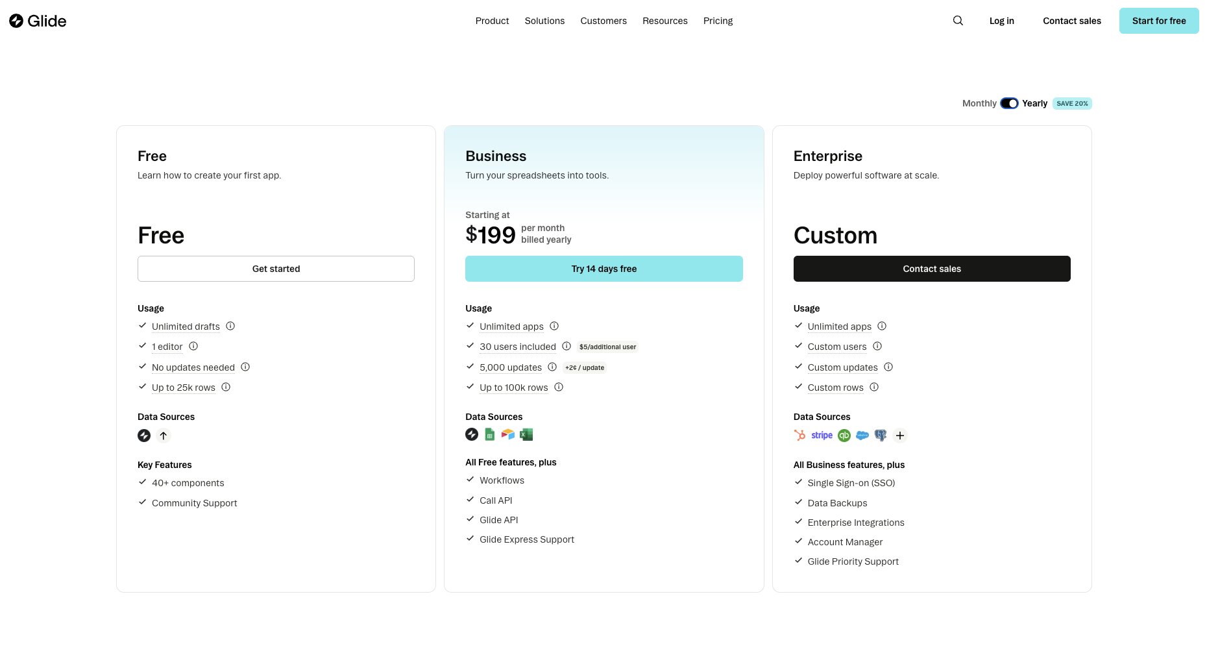The height and width of the screenshot is (653, 1207).
Task: Click info icon next to Custom updates
Action: (888, 367)
